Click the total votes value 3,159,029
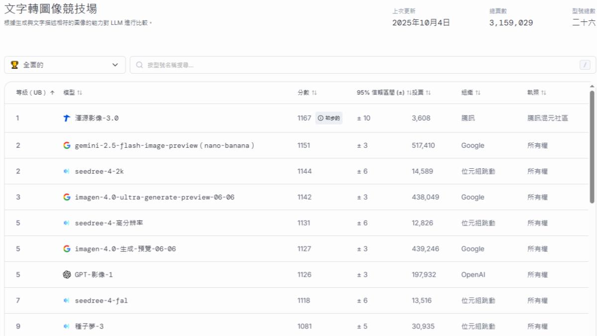Screen dimensions: 597x336 point(511,22)
